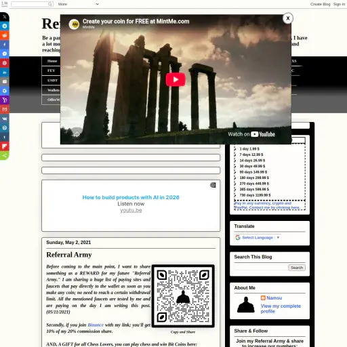Viewport: 347px width, 347px height.
Task: Open the USDT menu tab
Action: [x=52, y=81]
